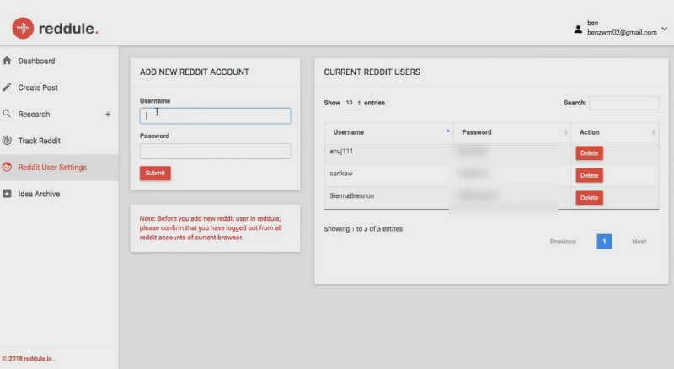This screenshot has height=369, width=674.
Task: Click the table Search box
Action: (623, 103)
